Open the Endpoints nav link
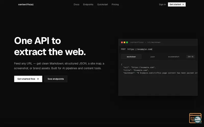This screenshot has width=204, height=127. pyautogui.click(x=88, y=5)
